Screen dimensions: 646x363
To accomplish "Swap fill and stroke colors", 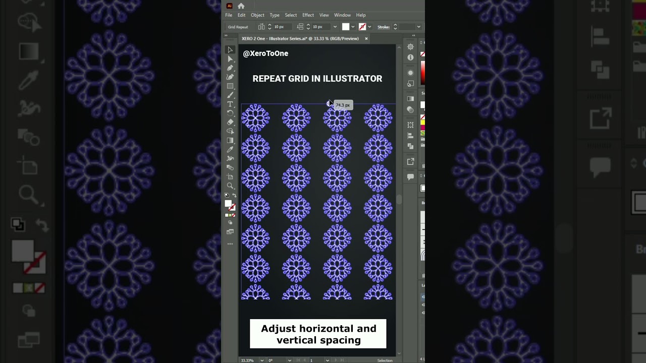I will 234,195.
